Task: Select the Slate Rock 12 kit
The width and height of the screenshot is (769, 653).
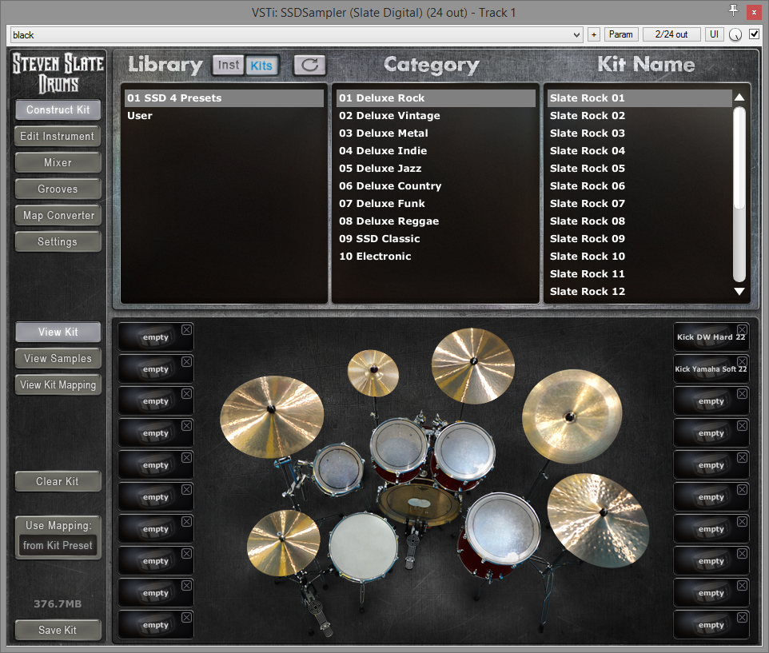Action: coord(640,293)
